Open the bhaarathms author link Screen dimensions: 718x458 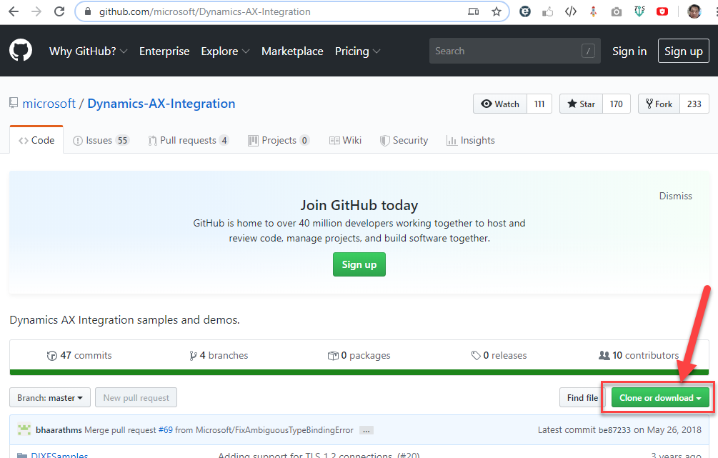click(59, 430)
